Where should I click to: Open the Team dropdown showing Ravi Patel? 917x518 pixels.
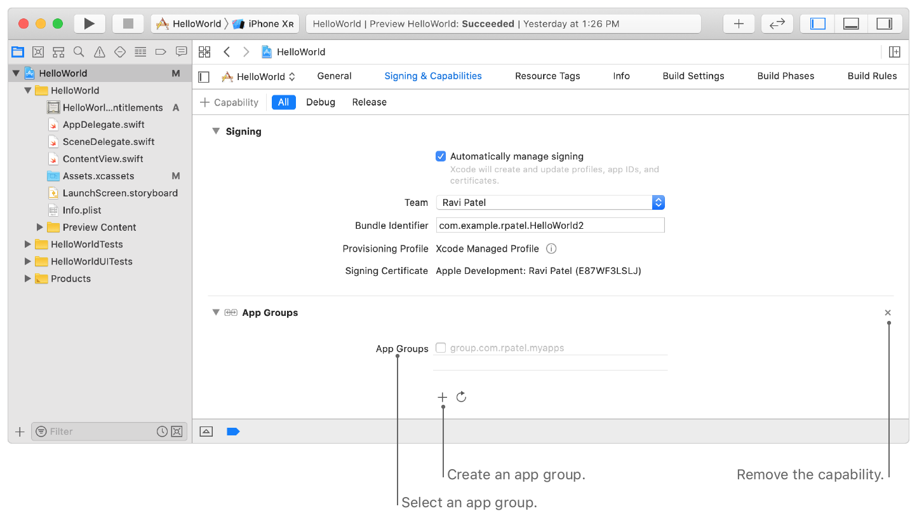point(550,203)
